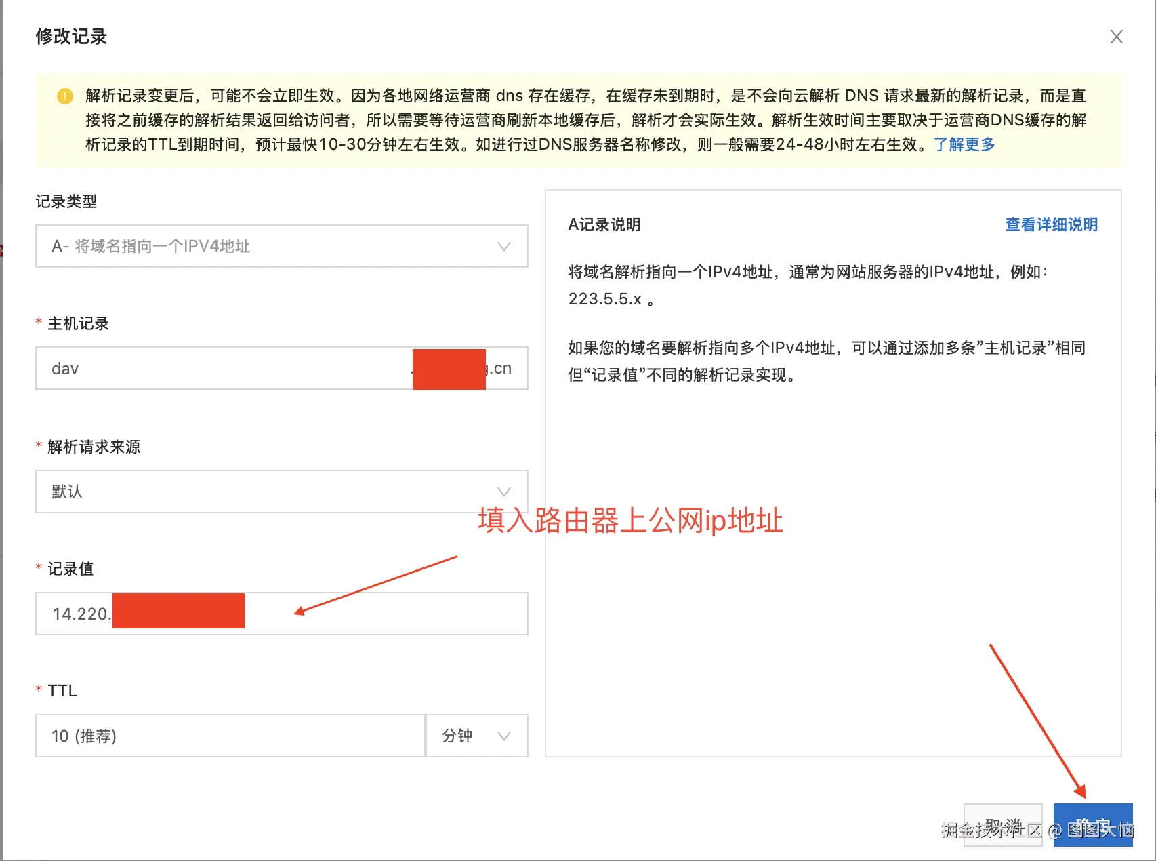Open the TTL unit dropdown showing 分钟

476,736
